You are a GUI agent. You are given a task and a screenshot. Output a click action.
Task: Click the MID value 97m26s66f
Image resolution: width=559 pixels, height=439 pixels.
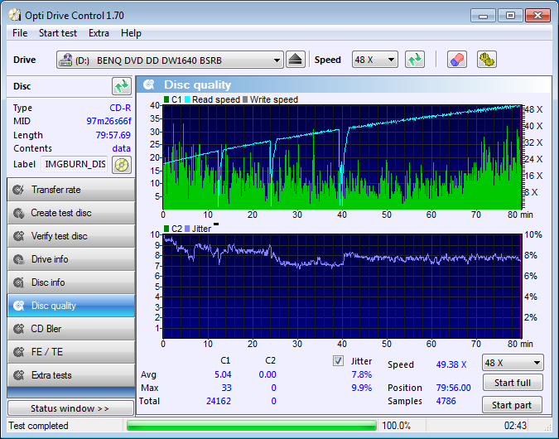[108, 121]
